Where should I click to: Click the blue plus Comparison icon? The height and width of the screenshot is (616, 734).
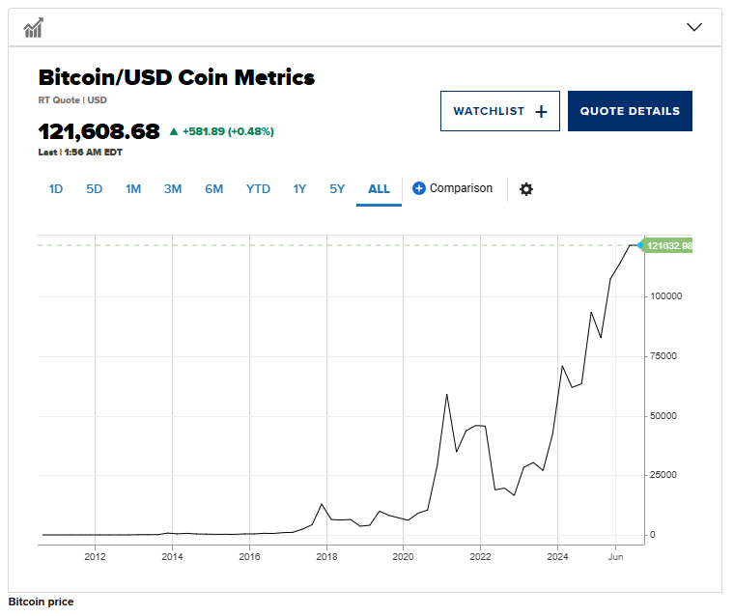[x=419, y=188]
